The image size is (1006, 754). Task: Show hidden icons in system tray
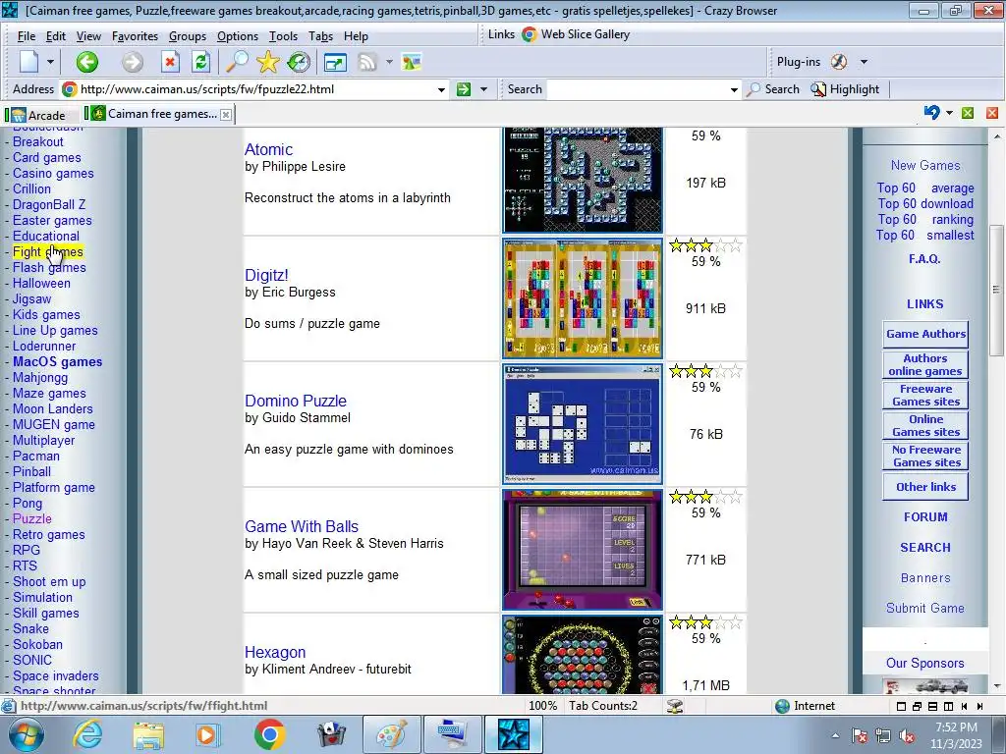pos(835,735)
